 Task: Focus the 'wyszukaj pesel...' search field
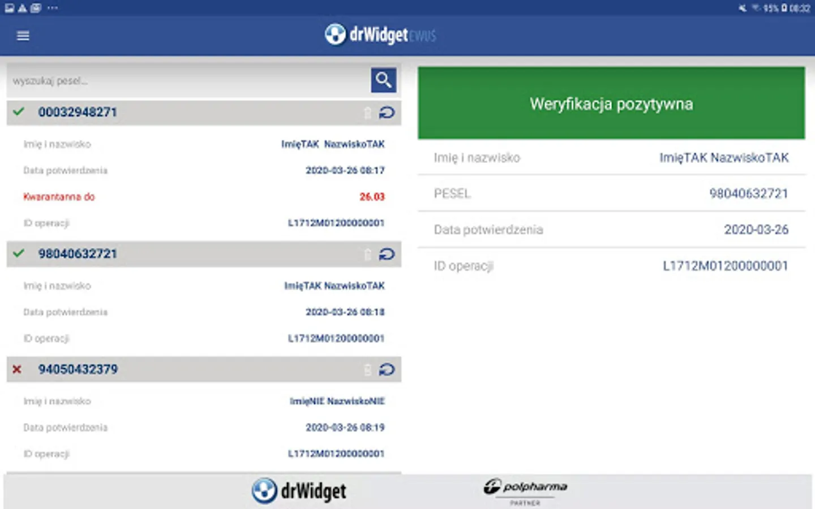pyautogui.click(x=188, y=80)
